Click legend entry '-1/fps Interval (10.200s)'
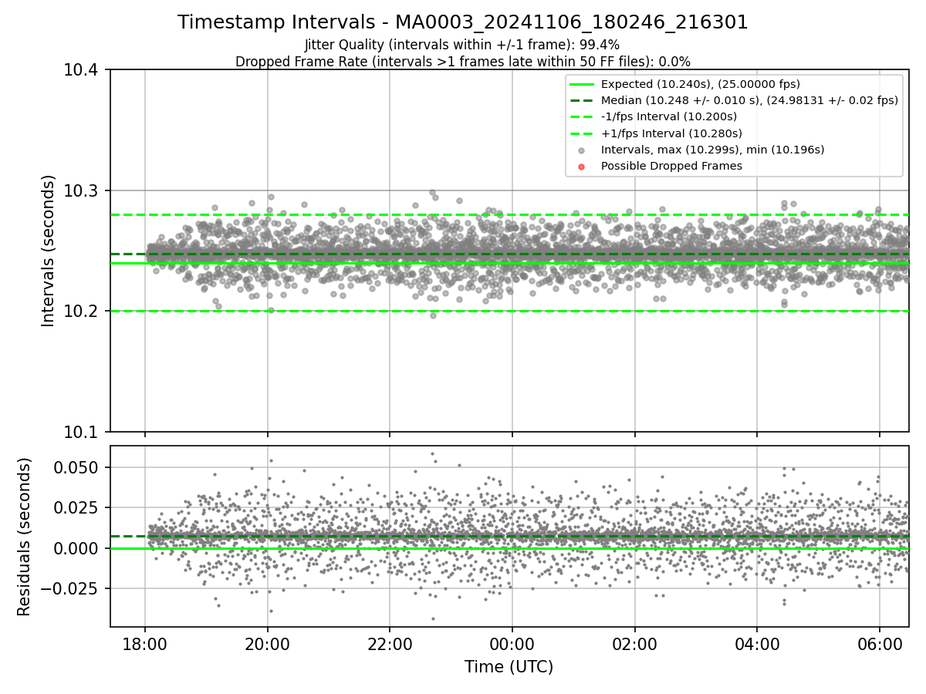 pos(669,116)
